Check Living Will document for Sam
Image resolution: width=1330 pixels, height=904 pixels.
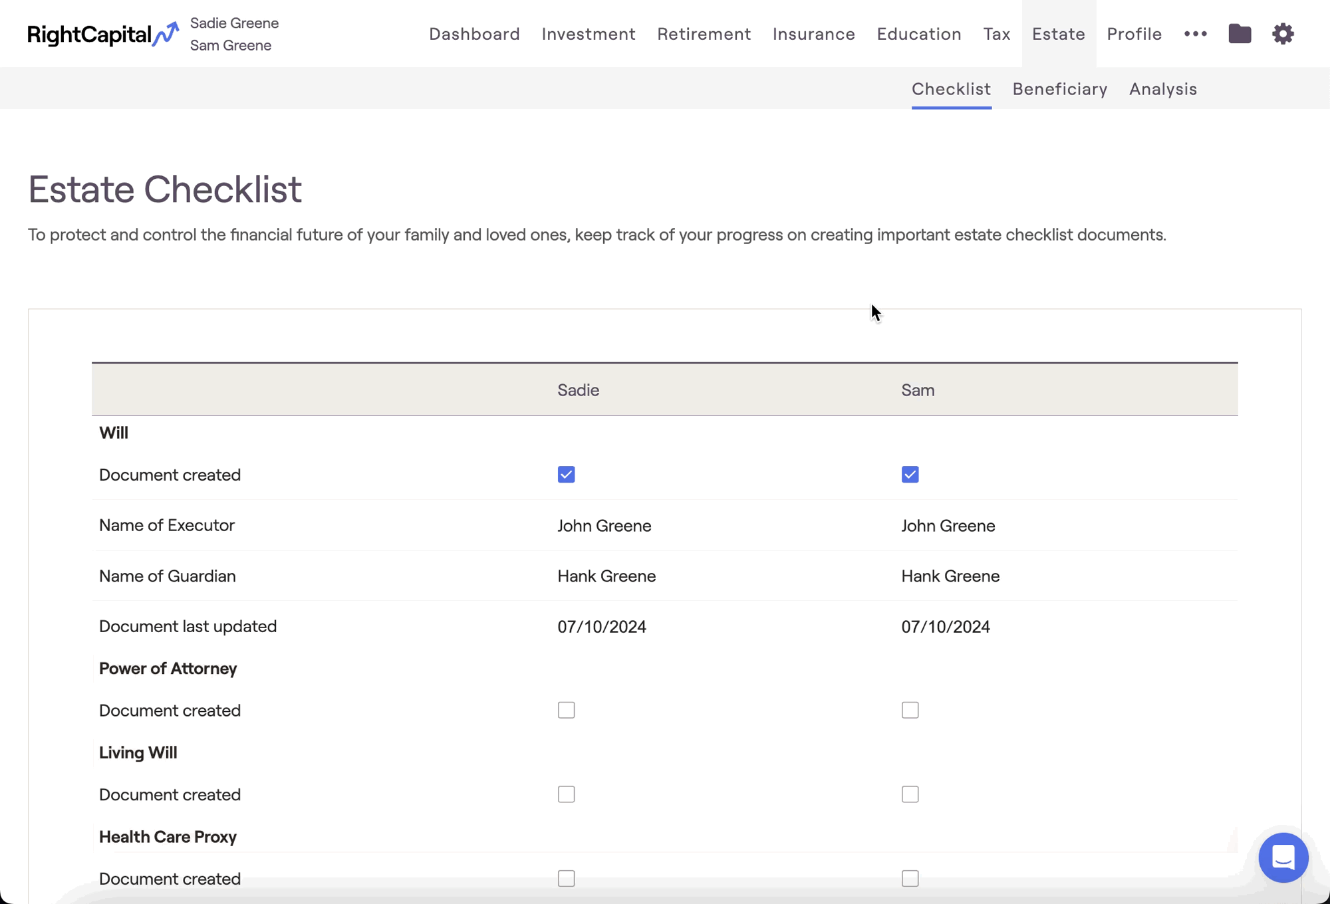[910, 794]
